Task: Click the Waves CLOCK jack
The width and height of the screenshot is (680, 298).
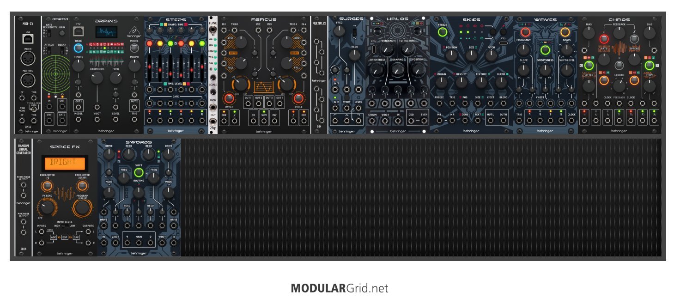Action: tap(572, 122)
